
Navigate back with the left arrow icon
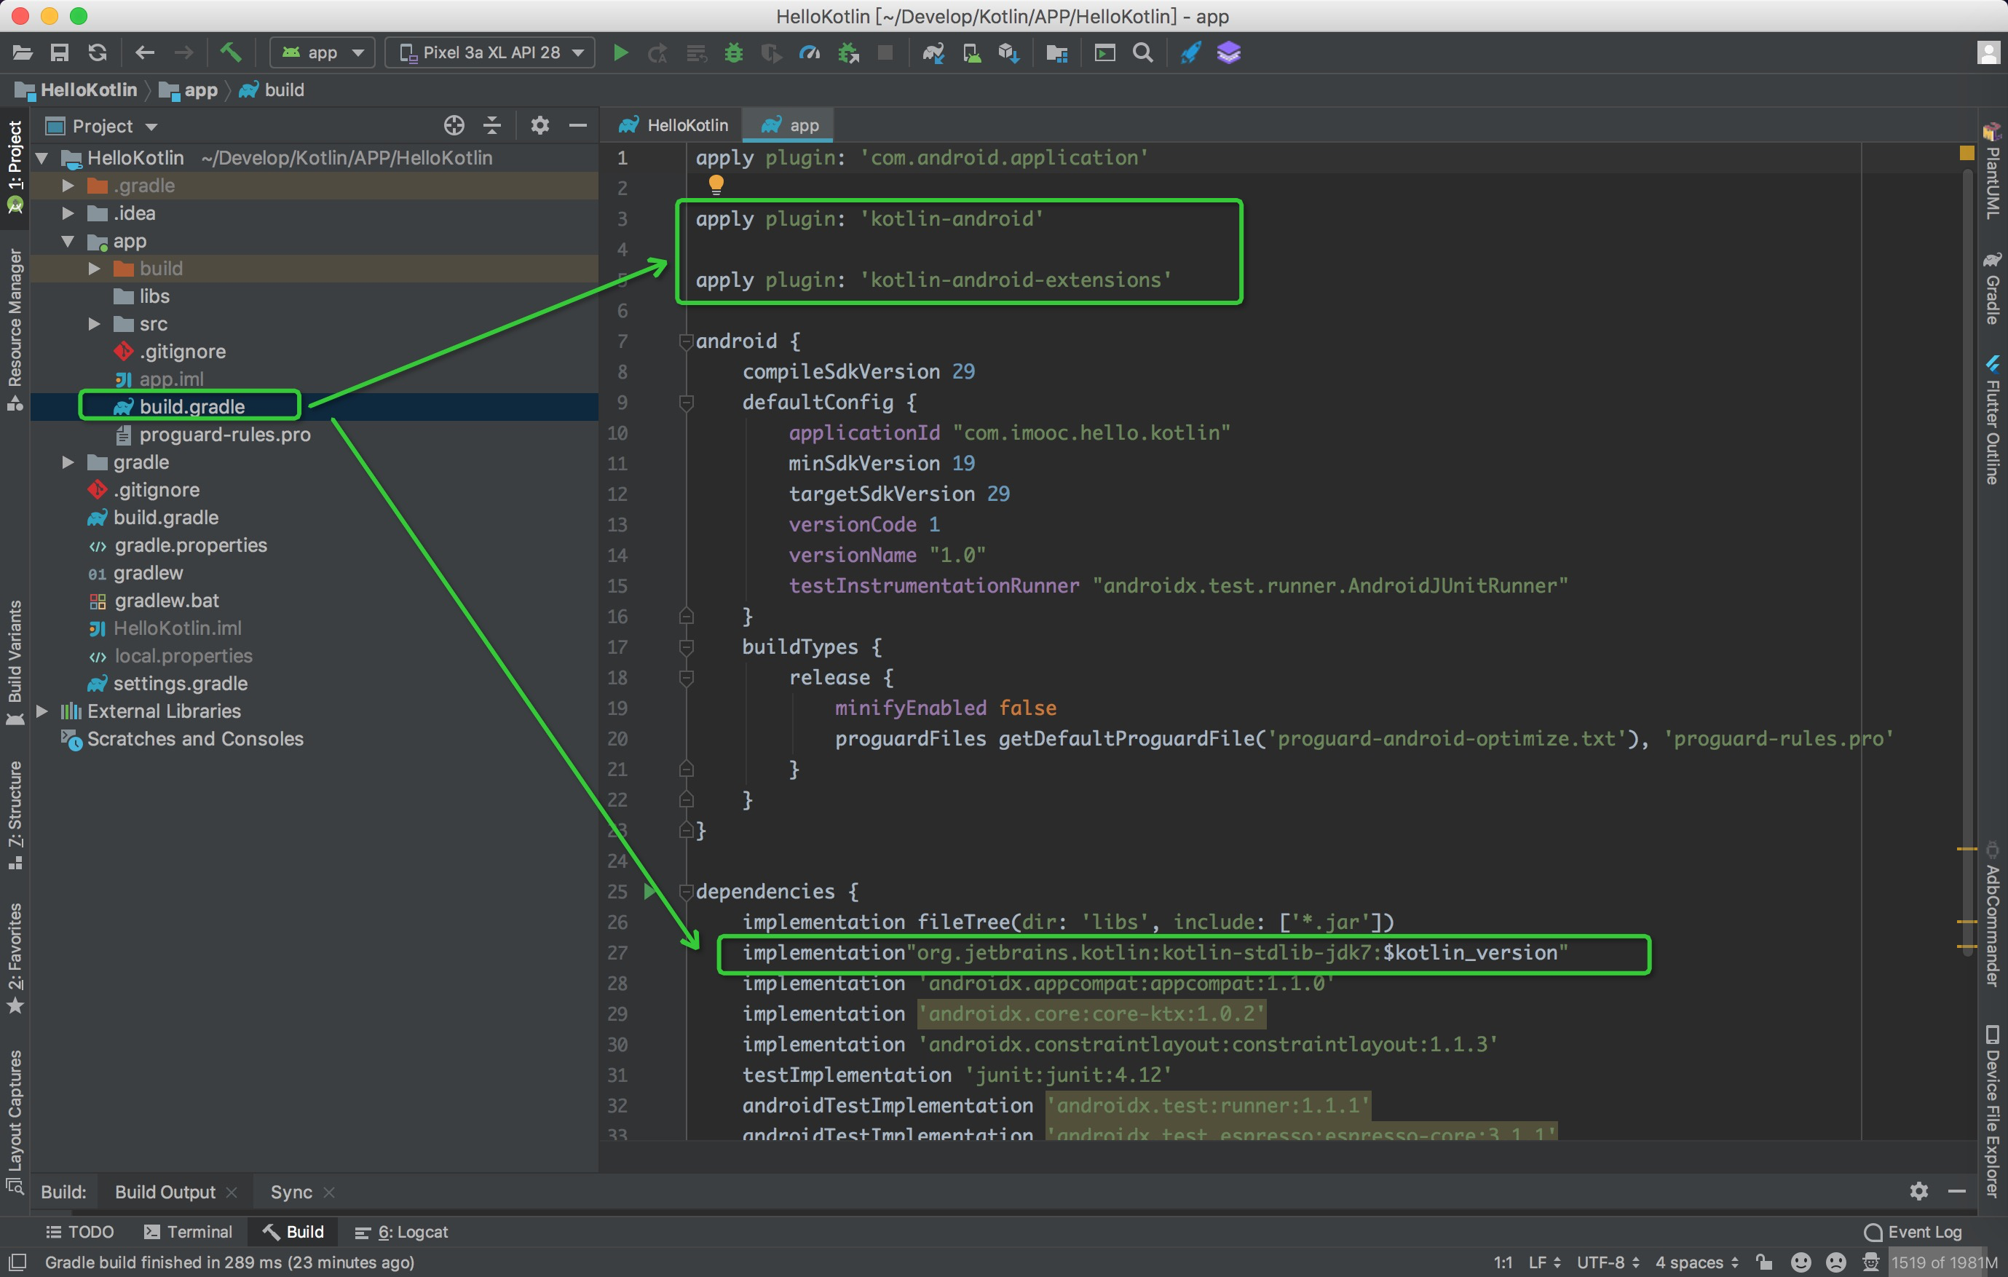click(145, 52)
